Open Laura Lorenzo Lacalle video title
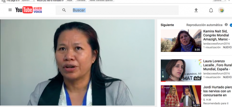This screenshot has width=232, height=107. coord(217,65)
